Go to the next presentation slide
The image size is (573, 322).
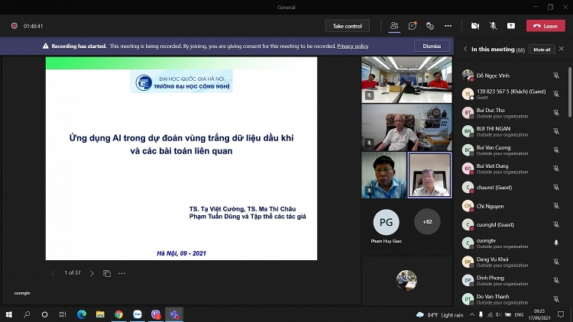pyautogui.click(x=92, y=273)
